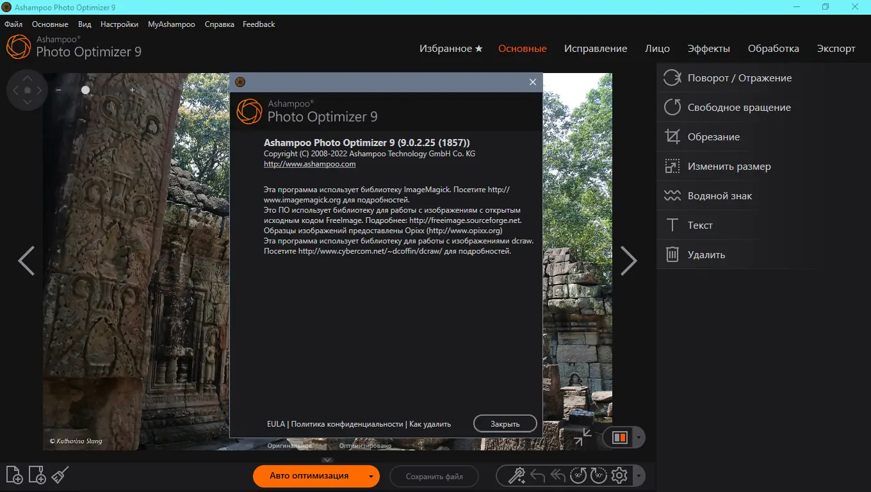This screenshot has width=871, height=492.
Task: Go to the previous photo arrow
Action: point(26,261)
